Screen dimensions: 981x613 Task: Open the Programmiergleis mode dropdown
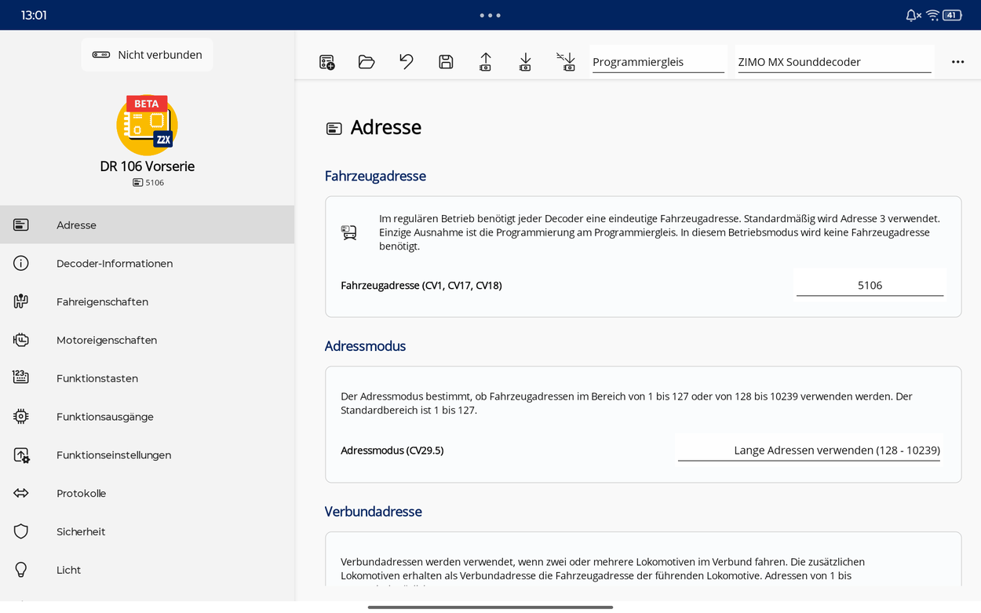pyautogui.click(x=657, y=62)
